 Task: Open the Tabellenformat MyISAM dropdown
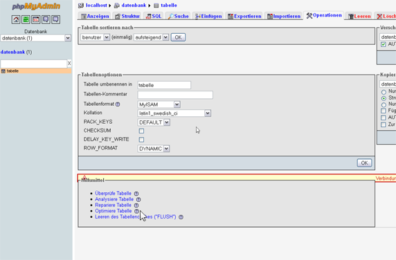pyautogui.click(x=159, y=104)
